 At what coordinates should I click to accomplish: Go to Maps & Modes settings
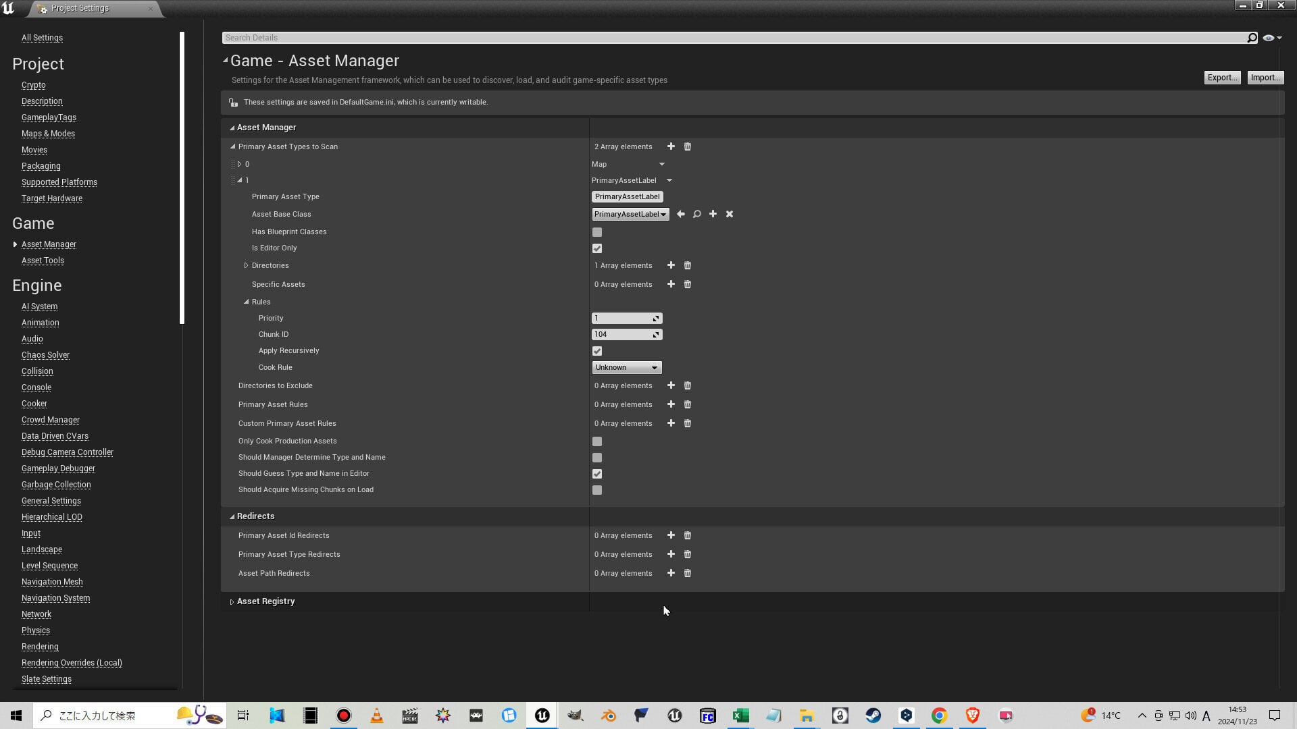tap(48, 134)
